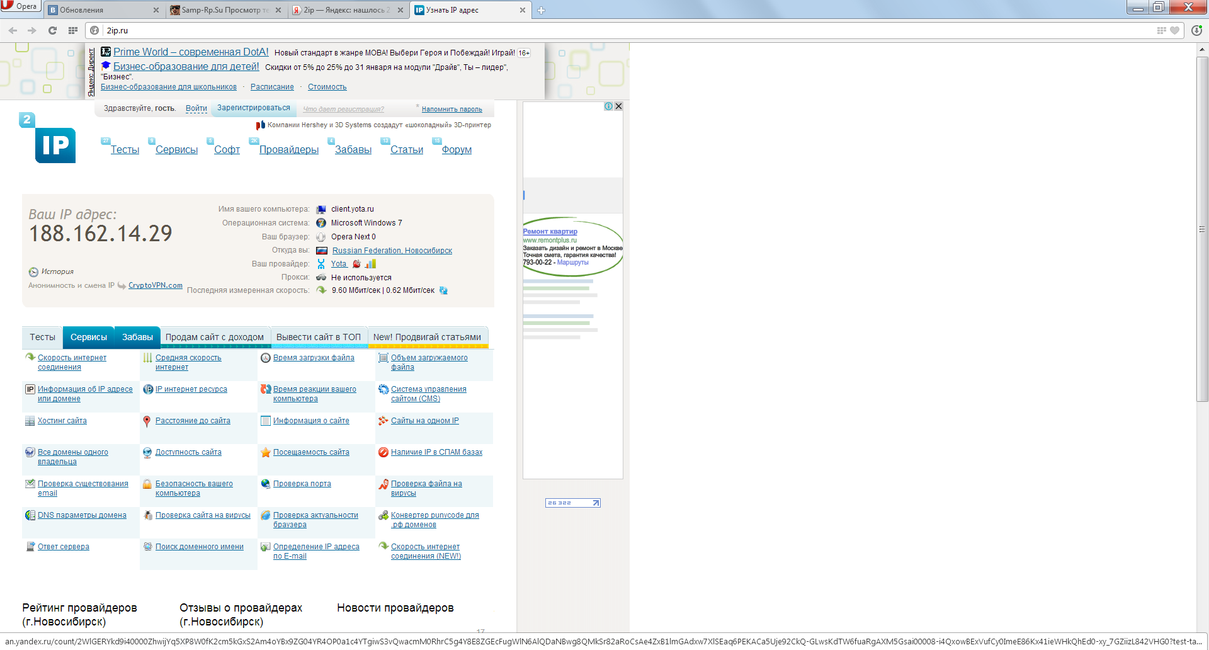Select the Тесты services tab
The width and height of the screenshot is (1209, 650).
pos(42,337)
